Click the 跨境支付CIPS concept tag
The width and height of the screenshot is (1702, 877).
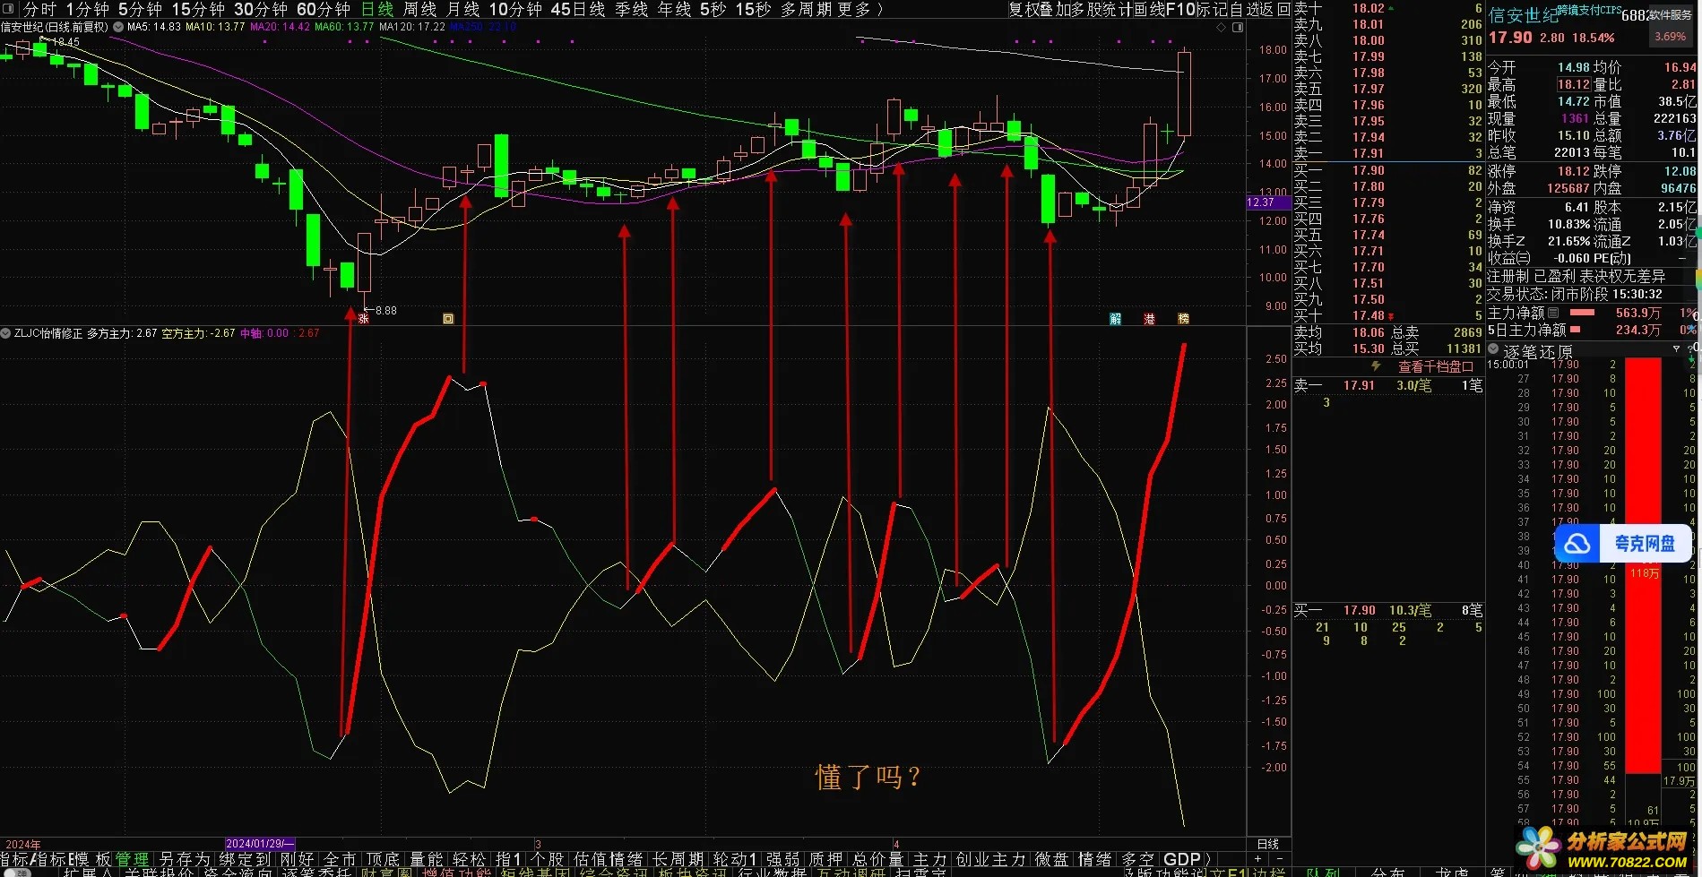click(x=1589, y=11)
